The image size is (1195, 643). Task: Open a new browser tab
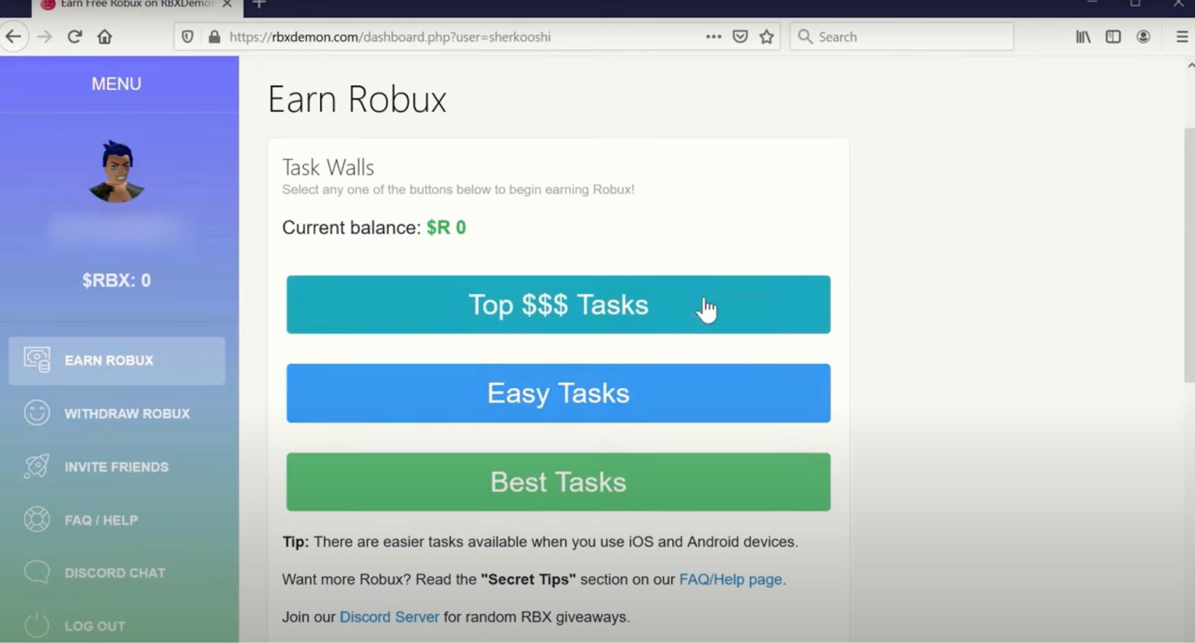(258, 4)
